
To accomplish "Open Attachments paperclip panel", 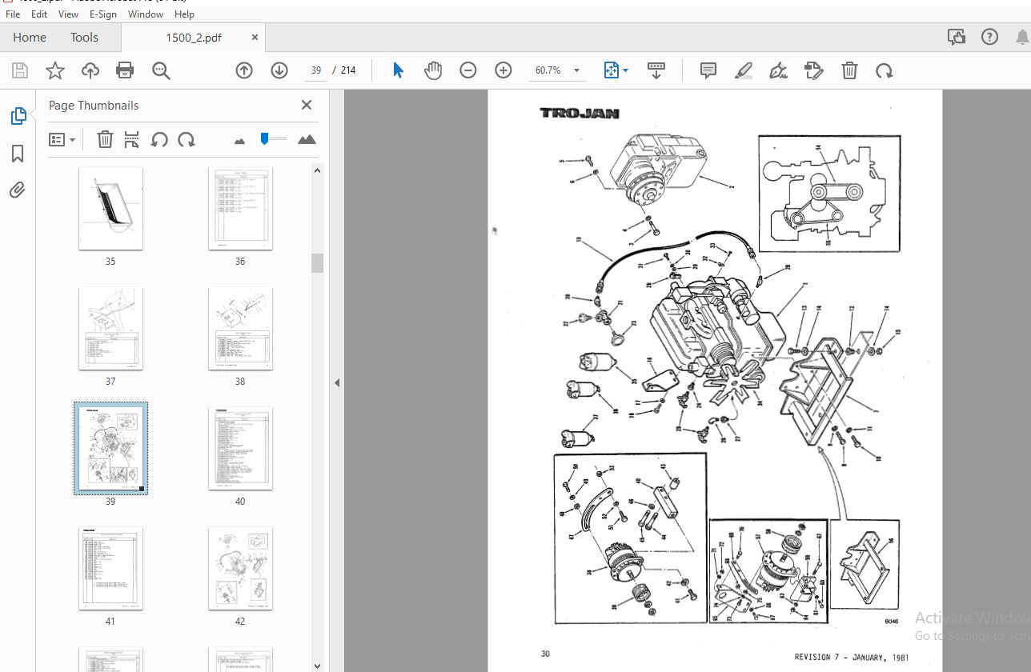I will [x=18, y=190].
